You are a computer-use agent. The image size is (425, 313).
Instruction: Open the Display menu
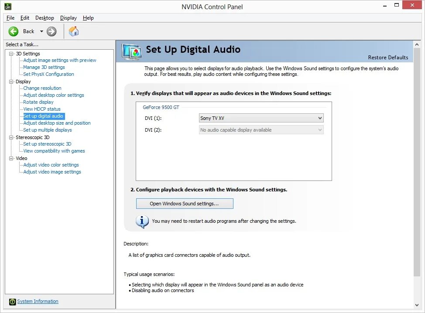[69, 18]
